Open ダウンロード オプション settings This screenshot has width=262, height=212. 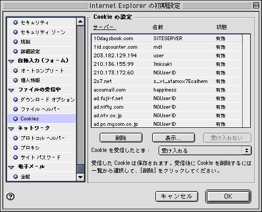[x=41, y=100]
